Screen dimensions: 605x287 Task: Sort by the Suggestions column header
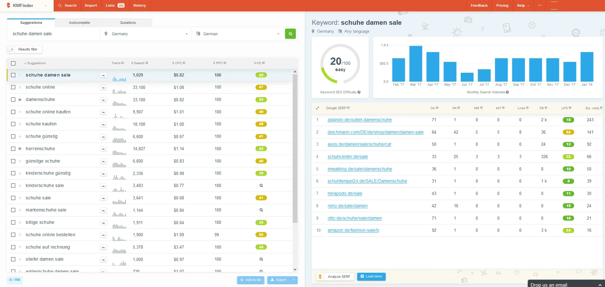[35, 63]
